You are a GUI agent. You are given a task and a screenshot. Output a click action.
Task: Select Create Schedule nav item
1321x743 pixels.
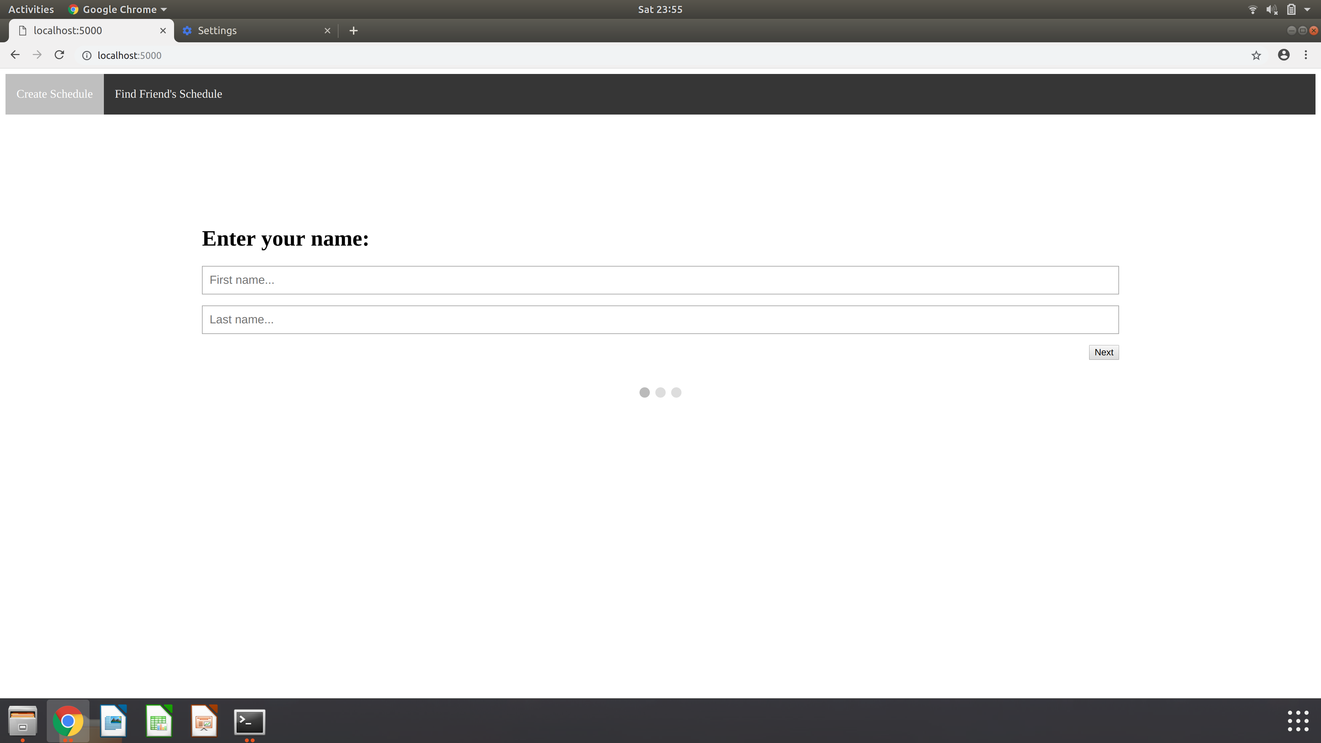point(54,94)
